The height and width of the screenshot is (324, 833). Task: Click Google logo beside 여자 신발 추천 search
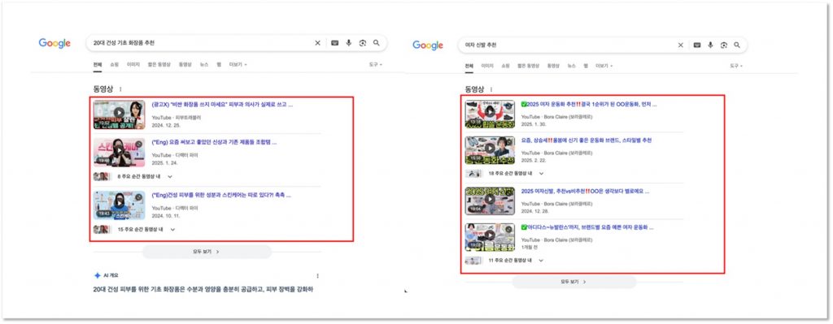[x=428, y=45]
